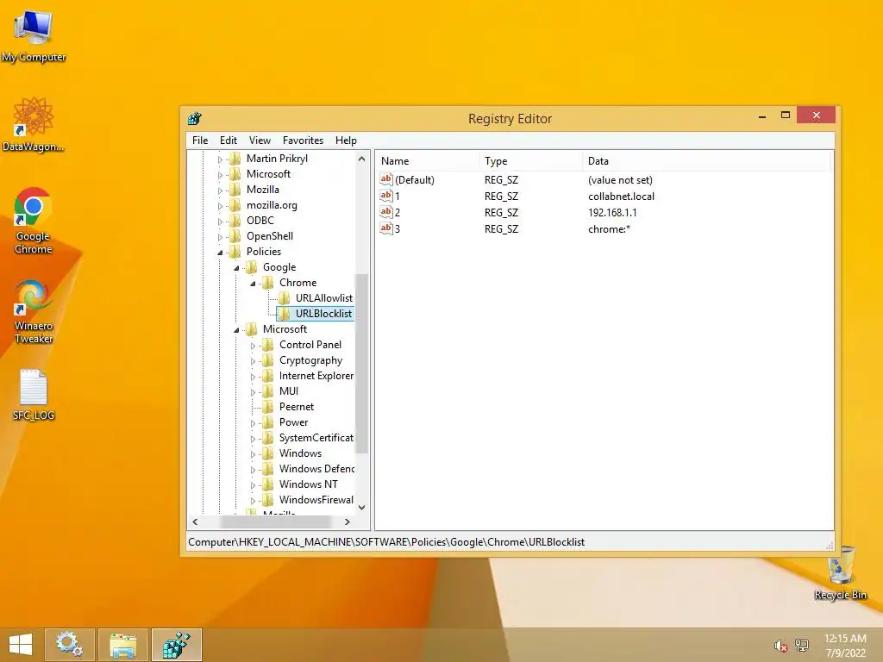Select the Winaero Tweaker desktop shortcut
This screenshot has width=883, height=662.
point(34,310)
